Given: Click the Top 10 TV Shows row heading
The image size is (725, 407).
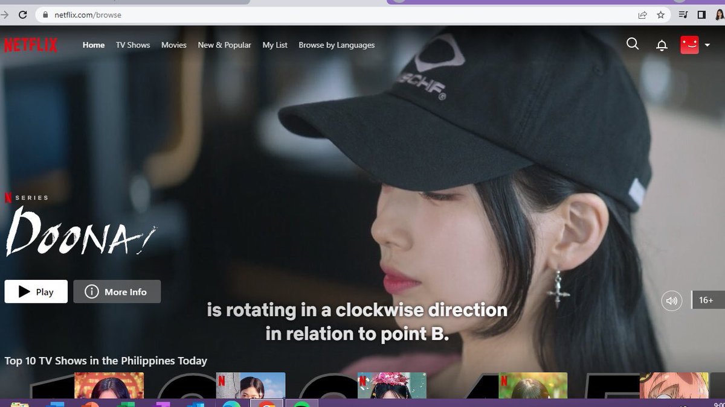Looking at the screenshot, I should point(106,361).
